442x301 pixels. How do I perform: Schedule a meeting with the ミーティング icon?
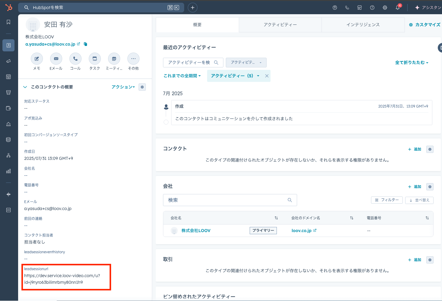[x=114, y=59]
